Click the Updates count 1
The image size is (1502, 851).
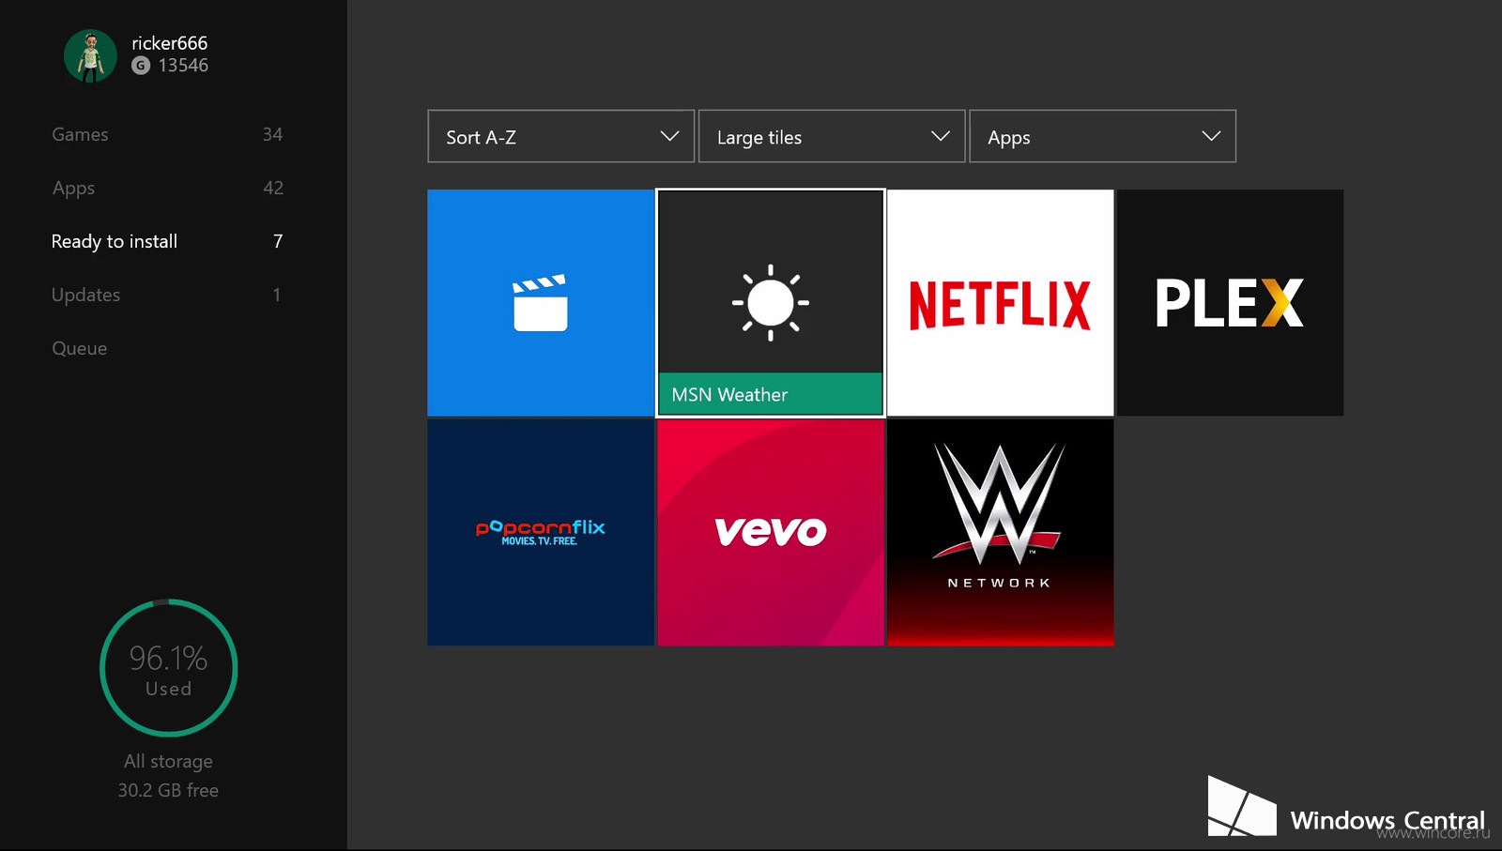pyautogui.click(x=277, y=295)
